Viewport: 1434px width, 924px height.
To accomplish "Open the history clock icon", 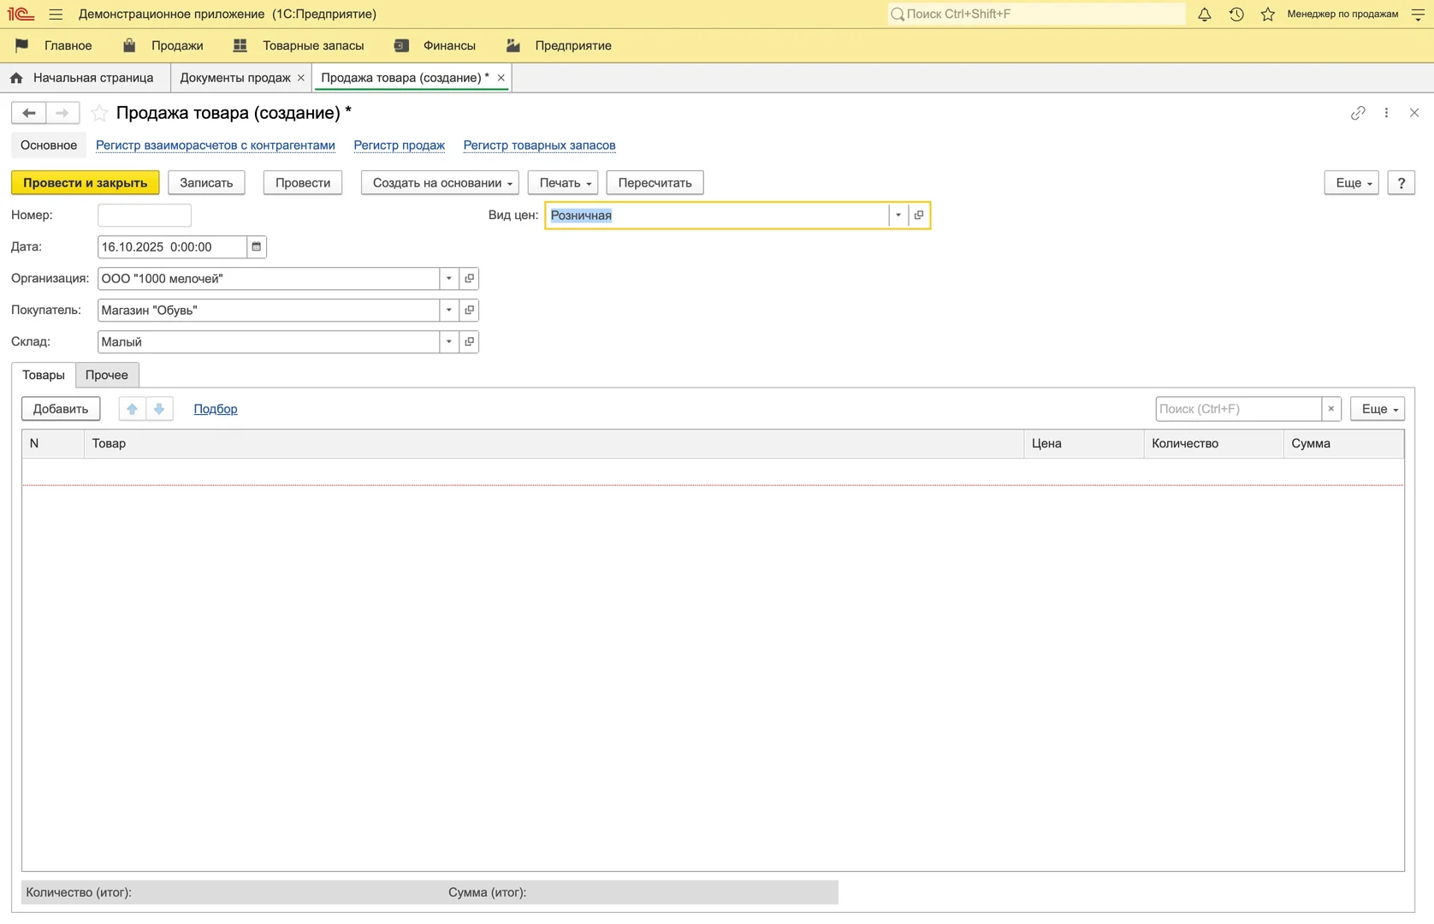I will pyautogui.click(x=1236, y=15).
